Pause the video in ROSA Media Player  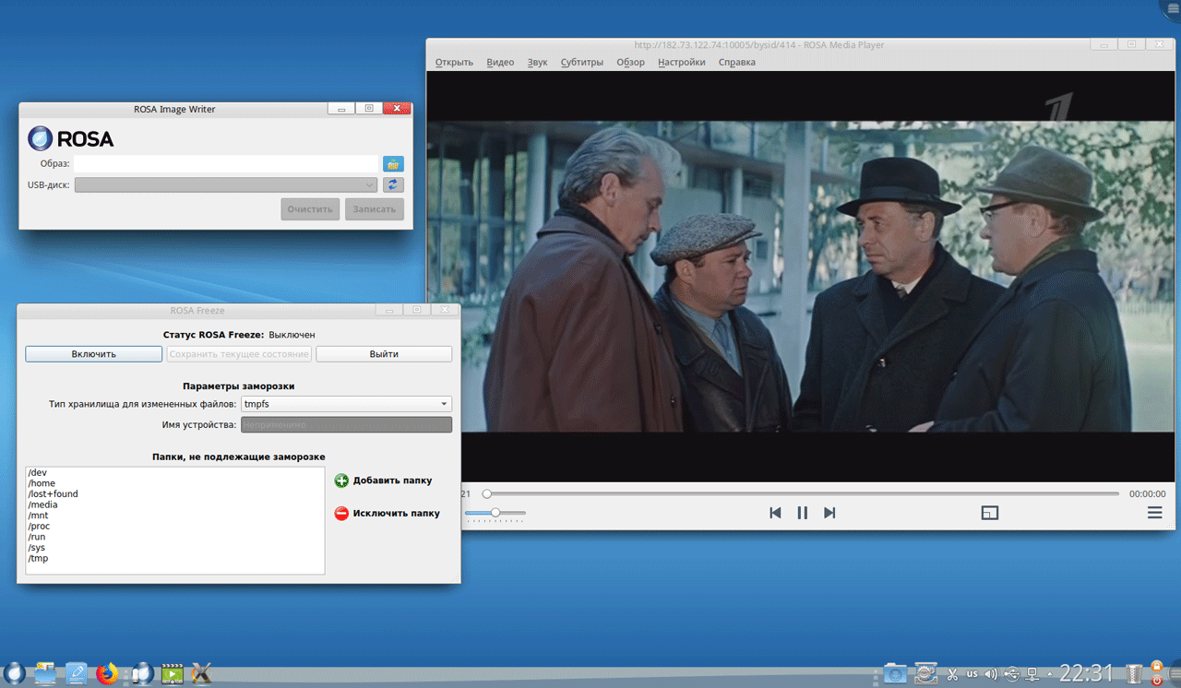pyautogui.click(x=802, y=513)
